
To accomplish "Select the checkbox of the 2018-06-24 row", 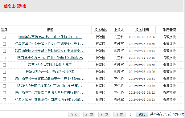I will pos(4,51).
